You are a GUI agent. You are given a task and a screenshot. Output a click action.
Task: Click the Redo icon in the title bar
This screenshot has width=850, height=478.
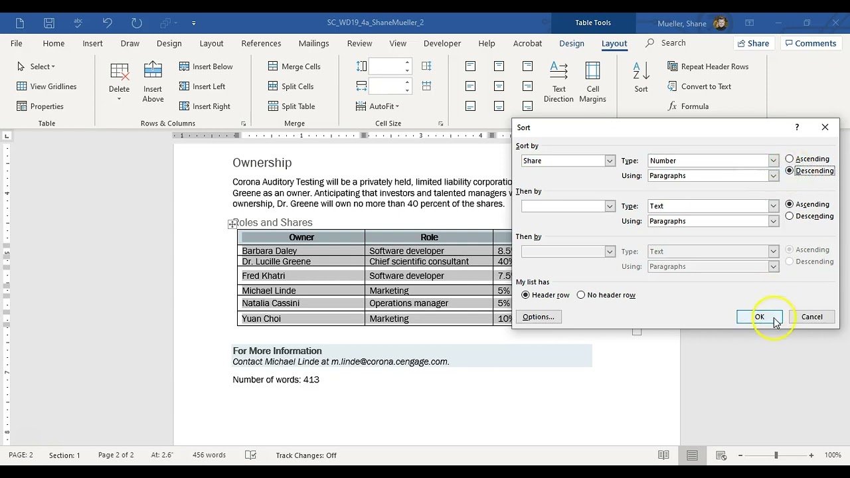[137, 23]
